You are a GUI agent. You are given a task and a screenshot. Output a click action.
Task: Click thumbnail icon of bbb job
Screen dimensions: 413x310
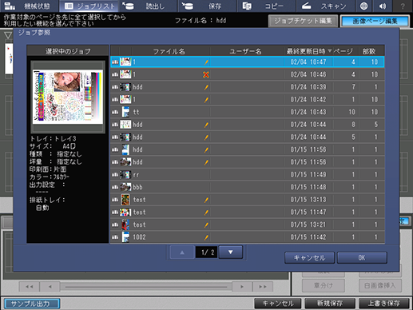[x=125, y=187]
